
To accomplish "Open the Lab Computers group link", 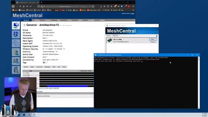I will tap(47, 30).
